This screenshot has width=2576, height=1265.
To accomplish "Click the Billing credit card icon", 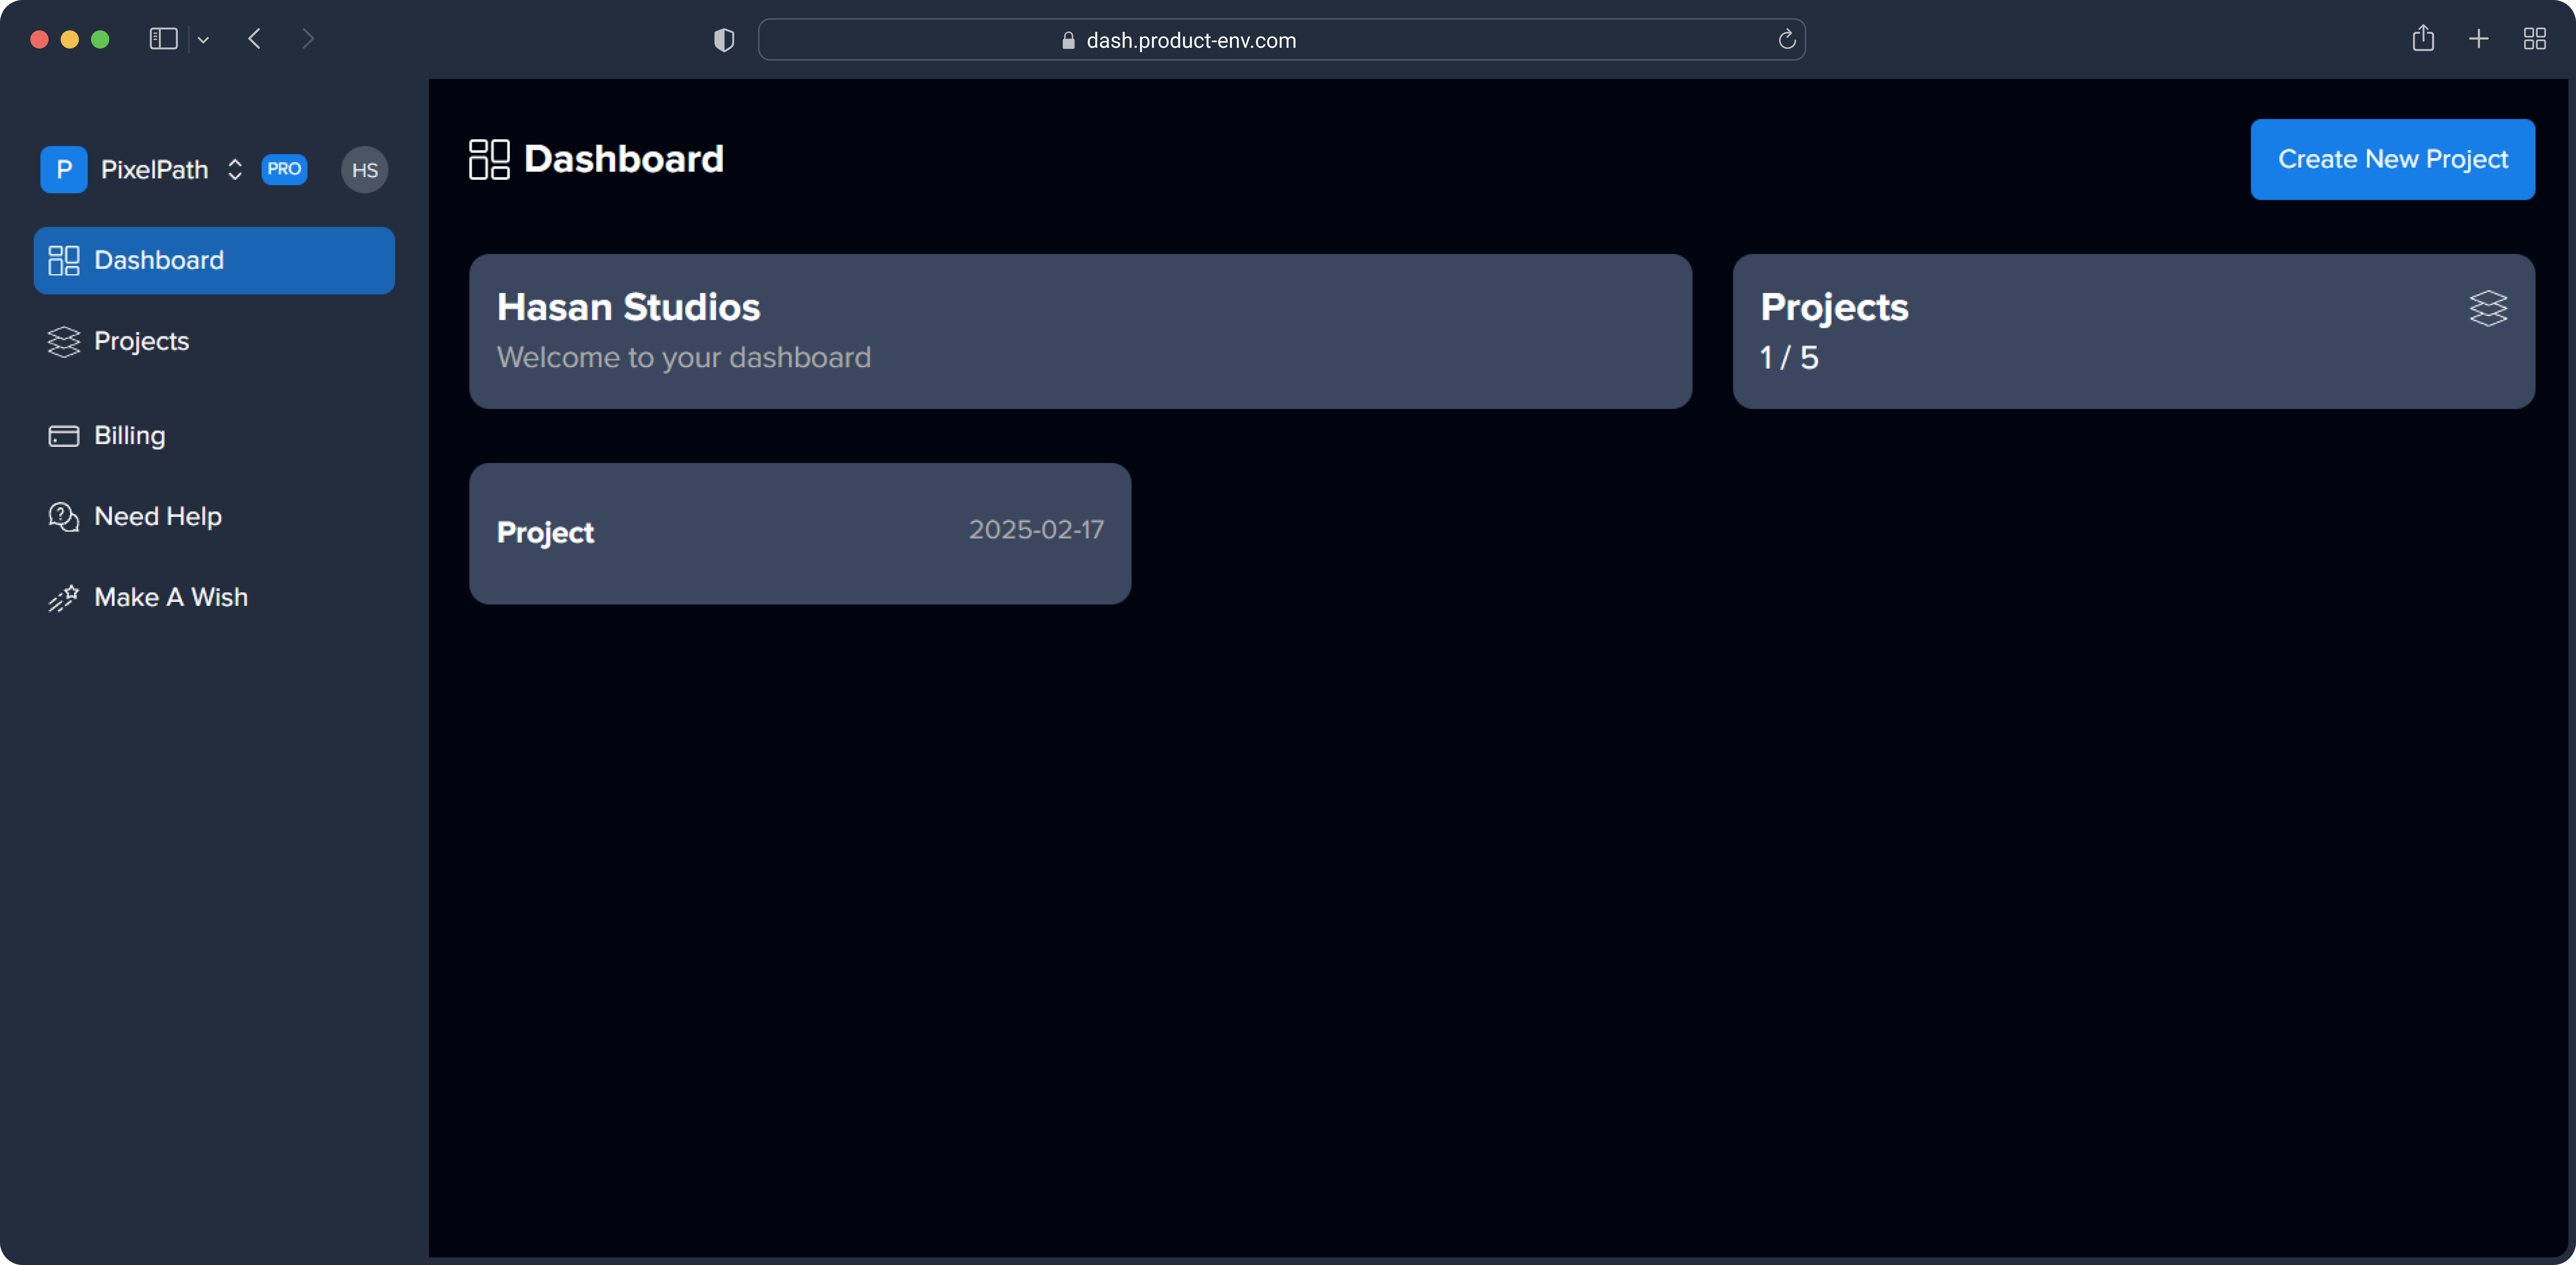I will pos(64,436).
